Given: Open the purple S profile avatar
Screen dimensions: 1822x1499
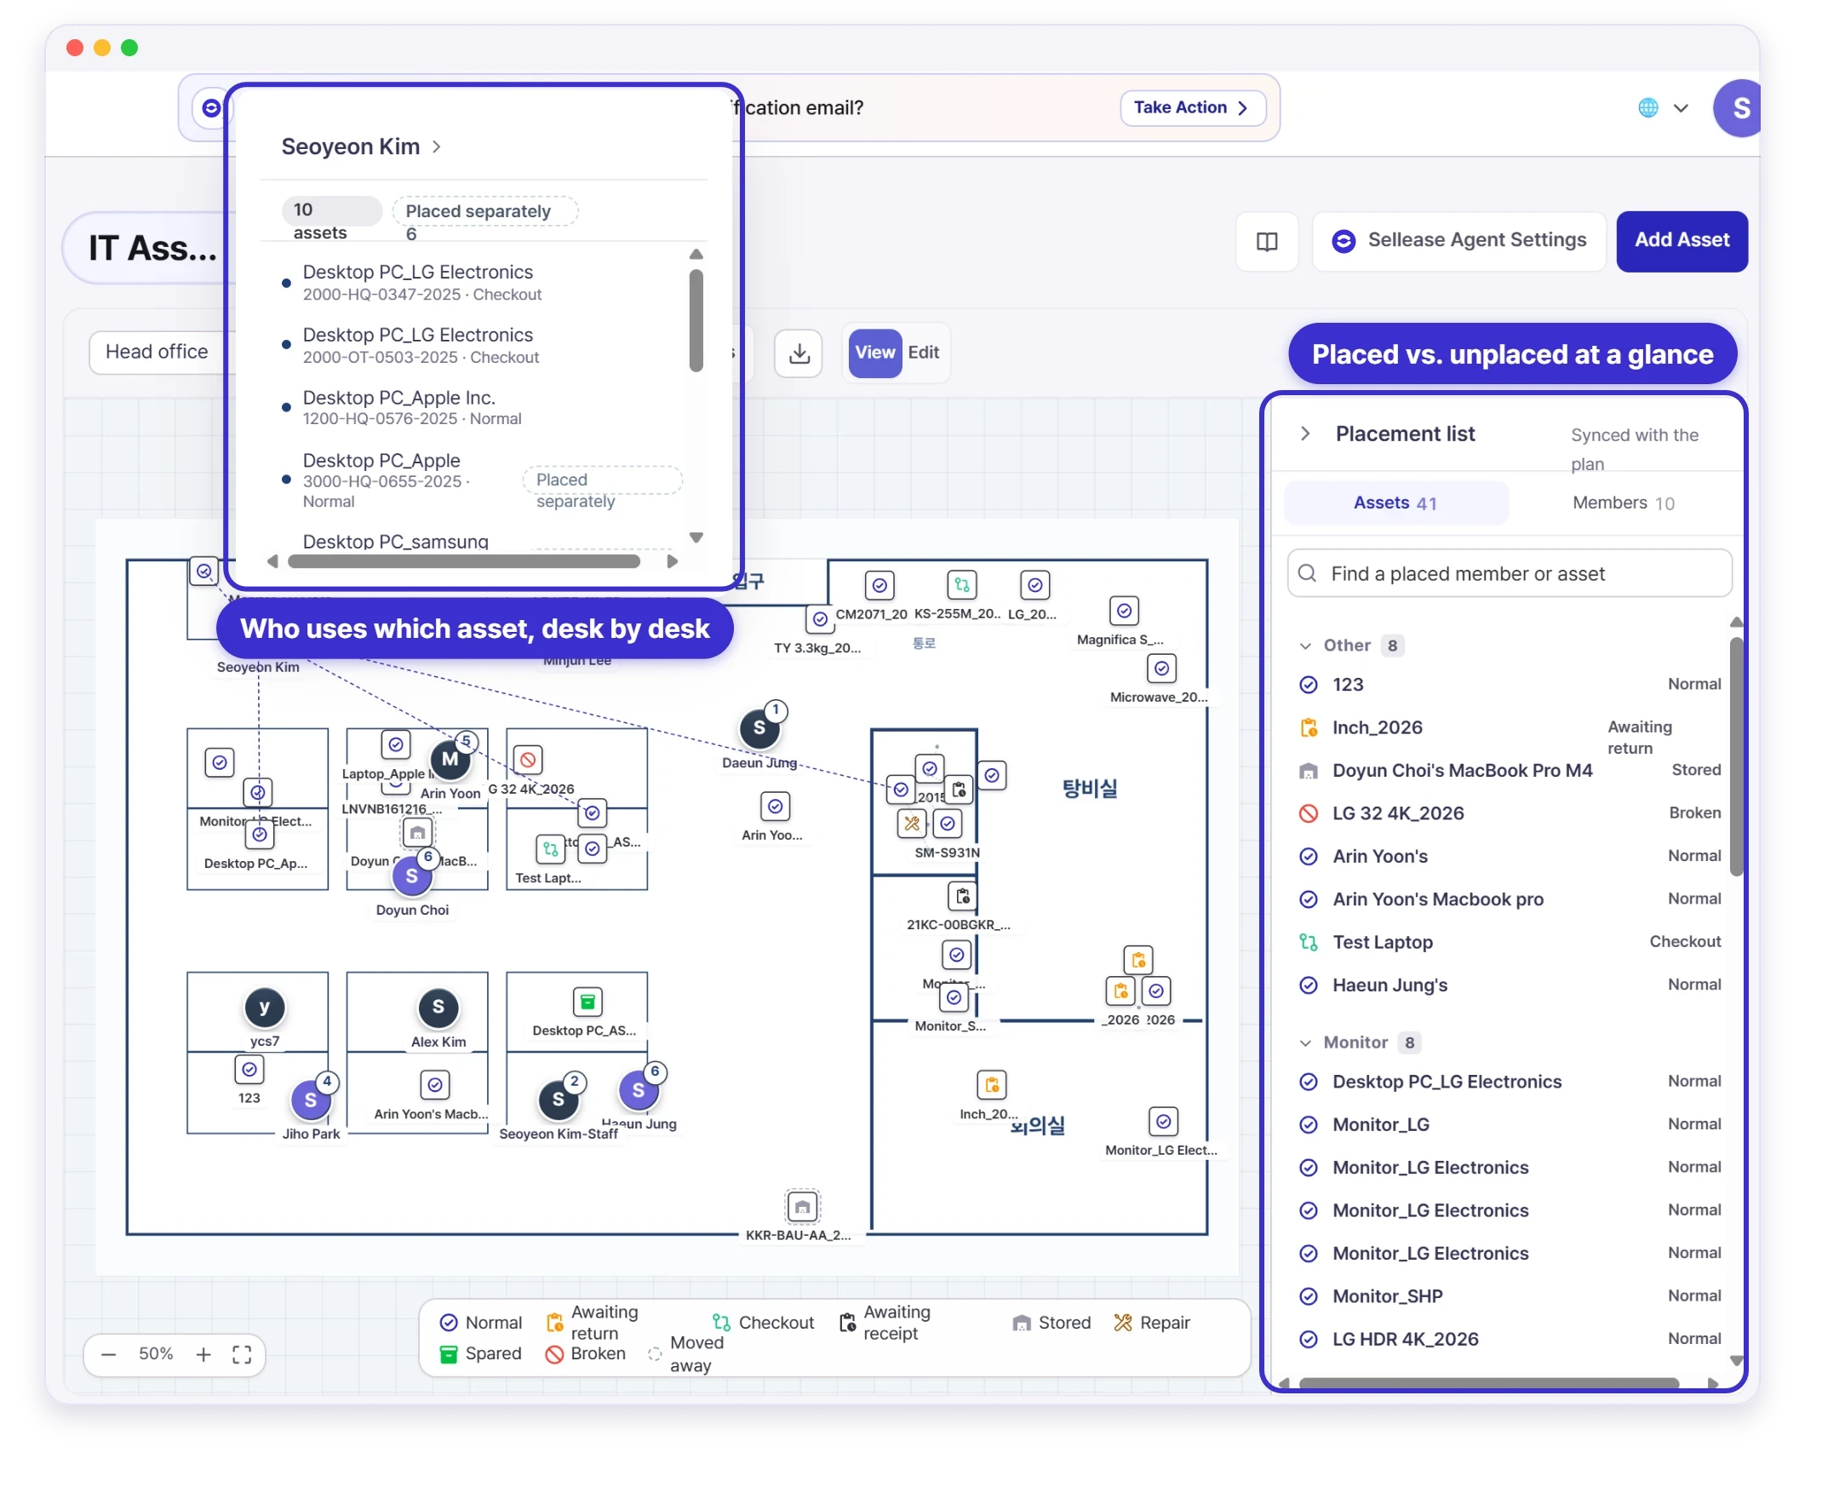Looking at the screenshot, I should (1737, 108).
